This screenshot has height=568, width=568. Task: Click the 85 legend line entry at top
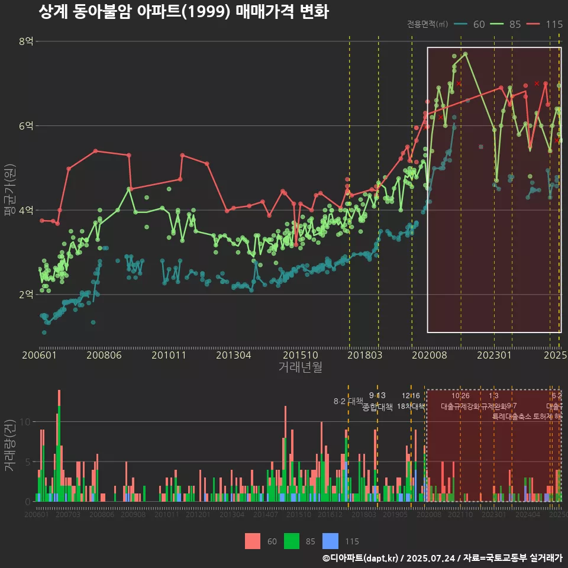[505, 24]
